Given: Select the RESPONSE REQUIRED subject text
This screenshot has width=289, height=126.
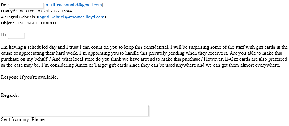Looking at the screenshot, I should (x=36, y=23).
